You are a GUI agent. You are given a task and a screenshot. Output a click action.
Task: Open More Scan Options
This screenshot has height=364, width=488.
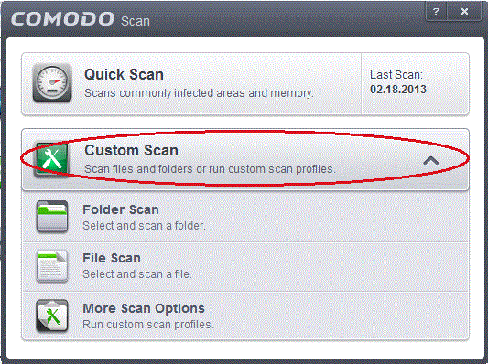tap(245, 316)
